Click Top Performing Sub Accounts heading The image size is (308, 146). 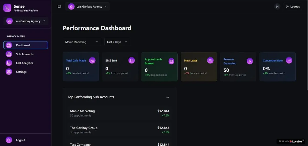91,97
